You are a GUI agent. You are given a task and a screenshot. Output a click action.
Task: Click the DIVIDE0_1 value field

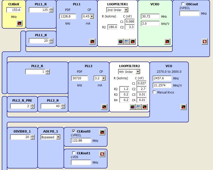20,137
